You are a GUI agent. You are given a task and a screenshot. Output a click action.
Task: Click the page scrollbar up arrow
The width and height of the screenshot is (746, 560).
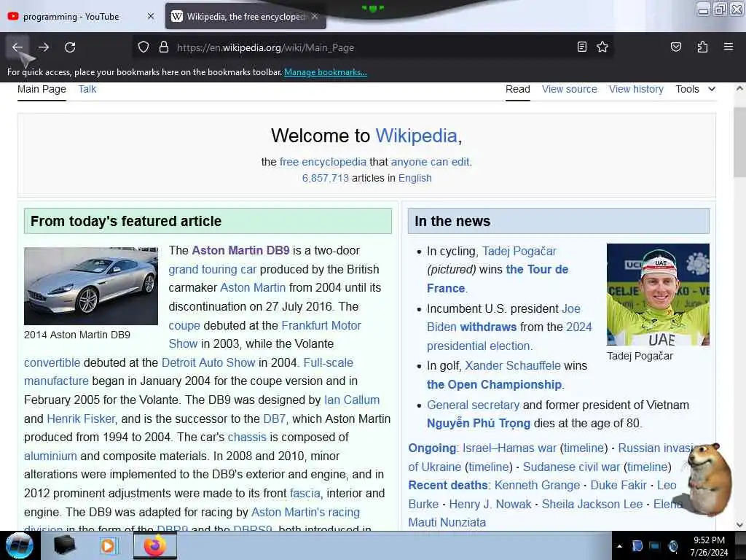tap(739, 88)
